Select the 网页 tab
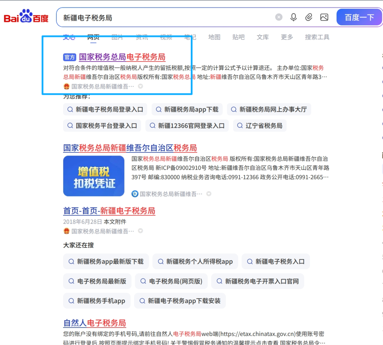 tap(93, 37)
